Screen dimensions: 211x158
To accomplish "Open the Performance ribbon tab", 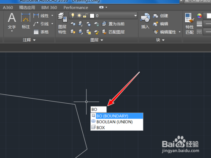I will point(76,8).
